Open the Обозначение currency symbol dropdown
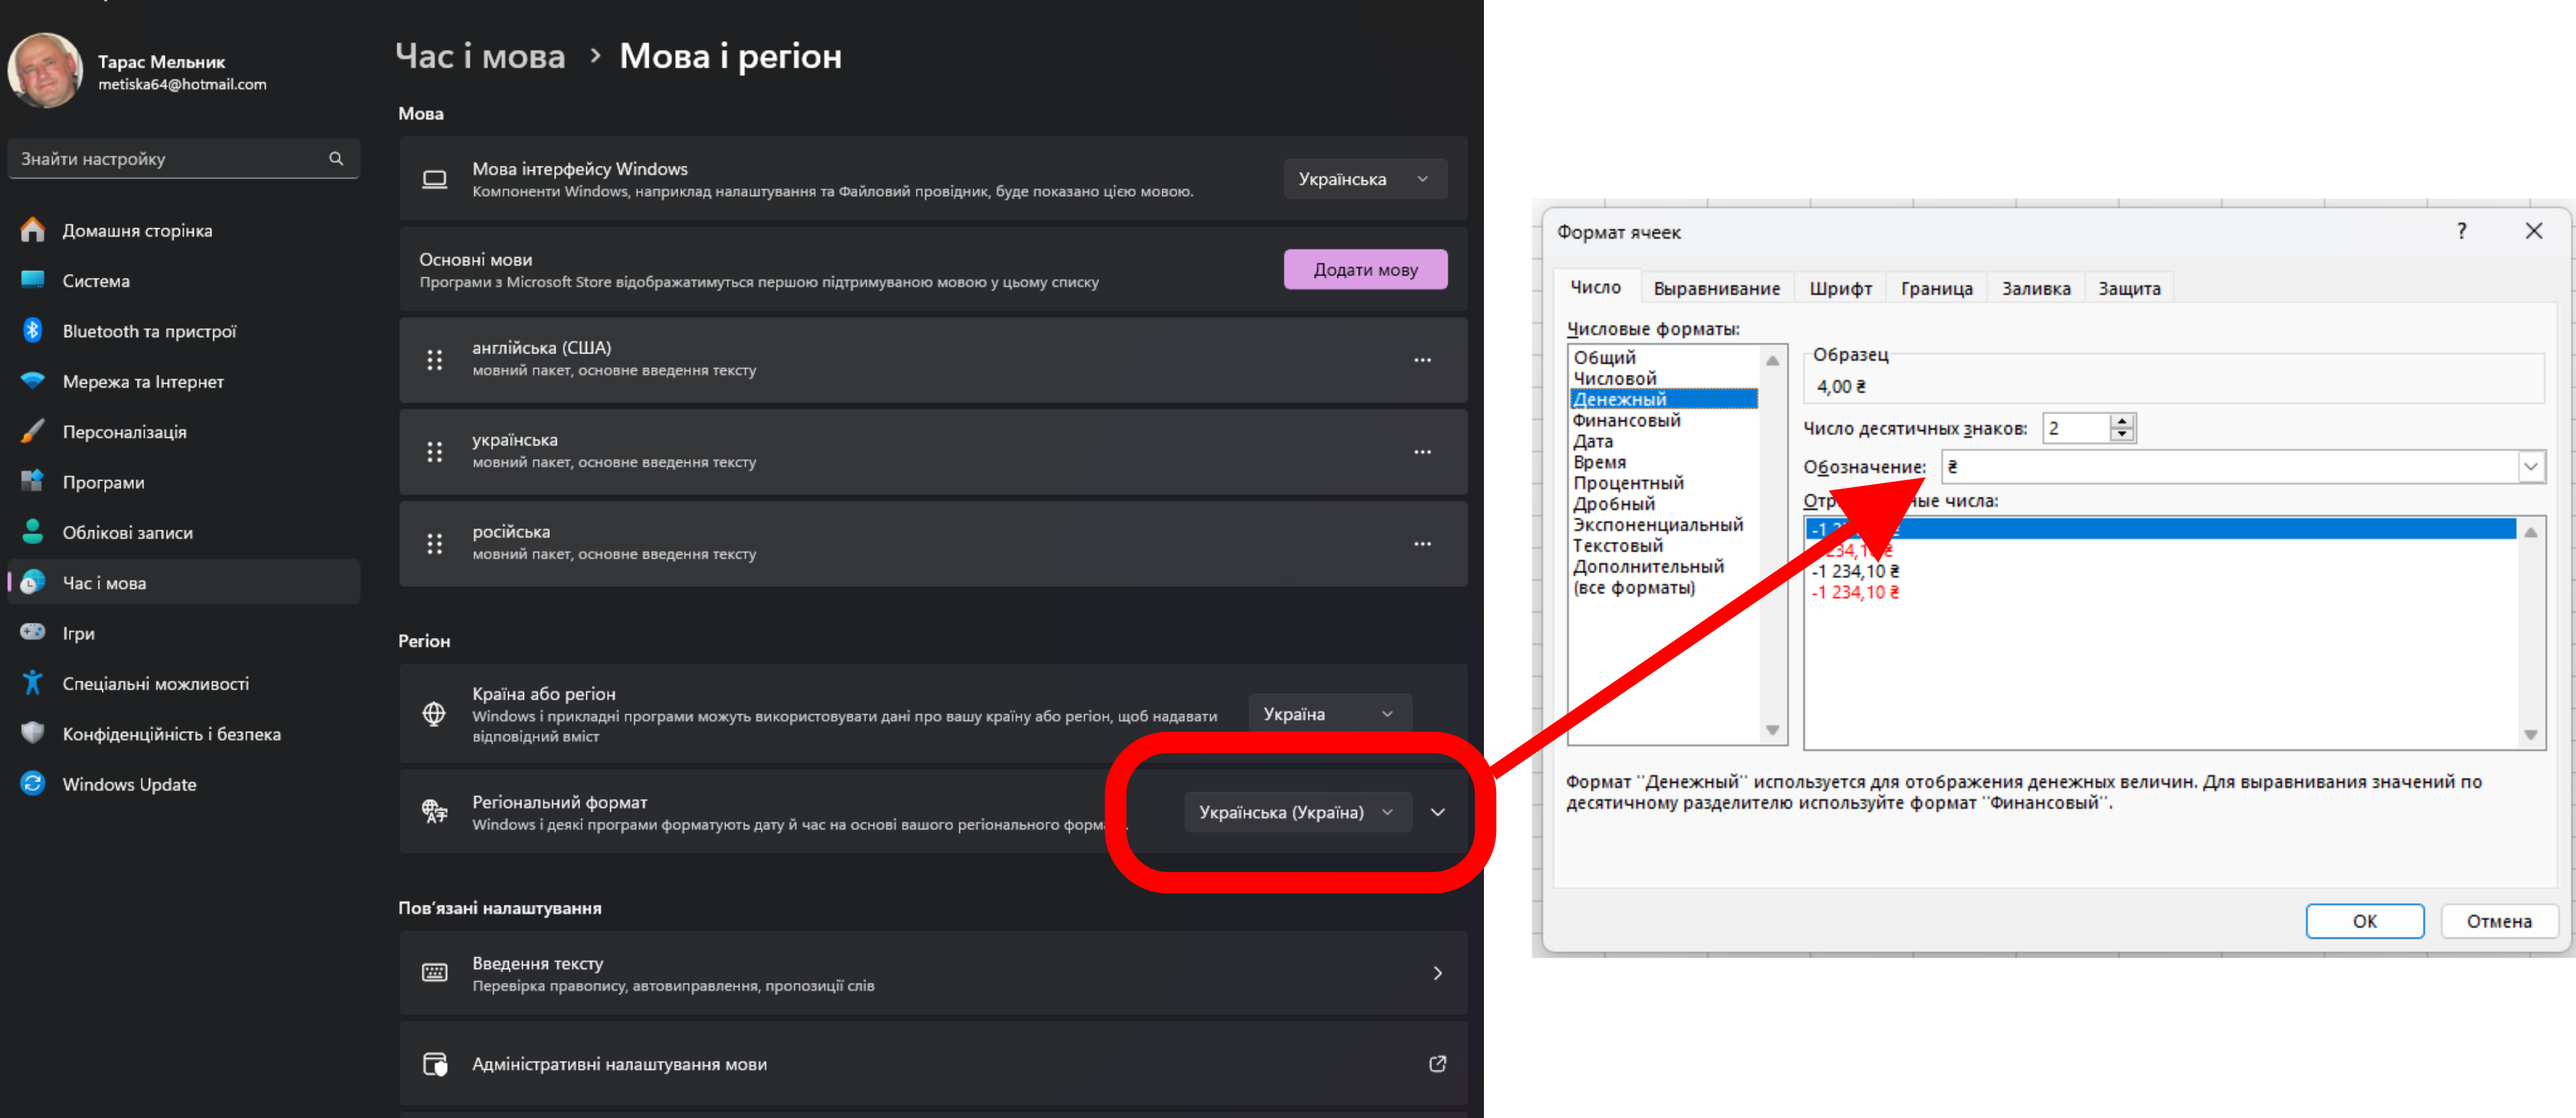The height and width of the screenshot is (1118, 2576). tap(2530, 467)
